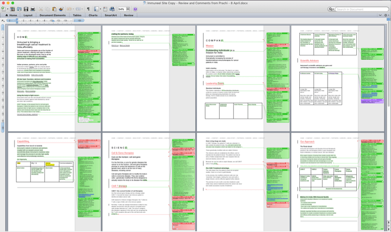Viewport: 391px width, 232px height.
Task: Open the Document Elements tab
Action: (x=52, y=15)
